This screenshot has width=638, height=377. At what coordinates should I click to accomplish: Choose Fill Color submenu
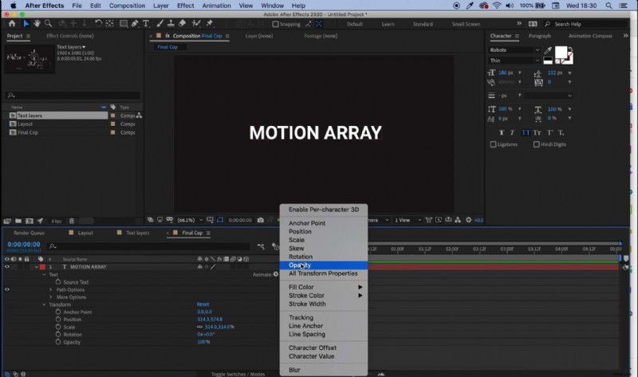coord(324,287)
